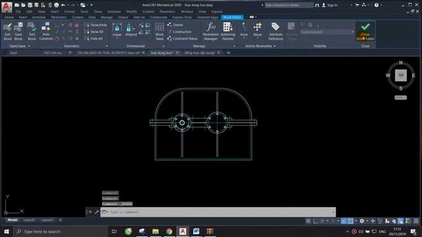Screen dimensions: 422x237
Task: Toggle polar tracking in the status bar
Action: coord(322,221)
